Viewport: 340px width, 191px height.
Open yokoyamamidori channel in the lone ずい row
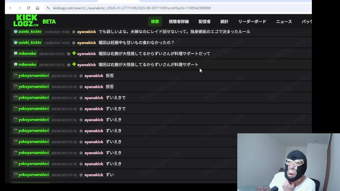[33, 175]
